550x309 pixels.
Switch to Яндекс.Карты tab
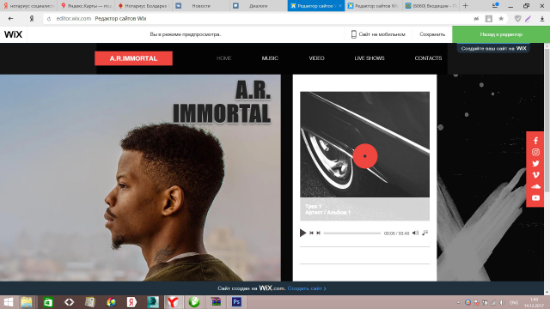pos(86,6)
